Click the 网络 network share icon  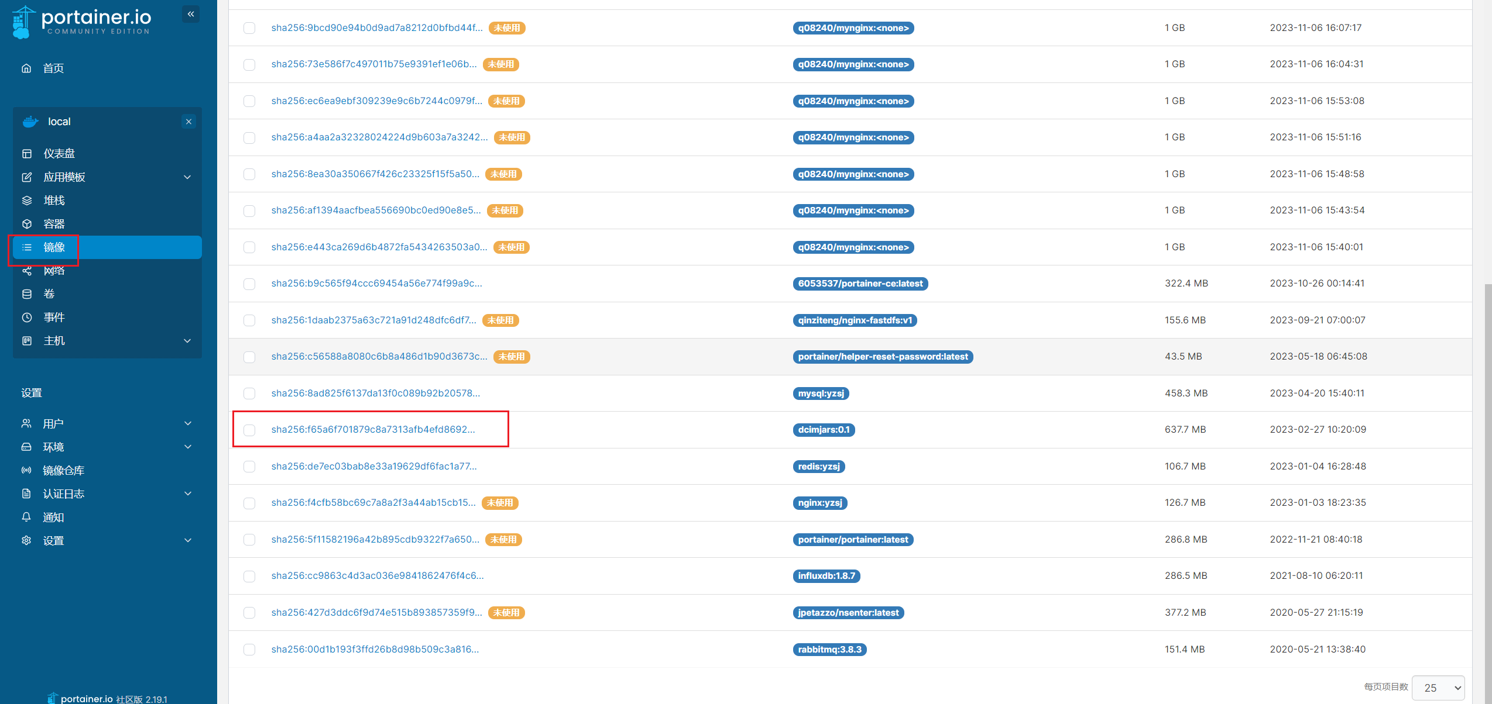27,271
